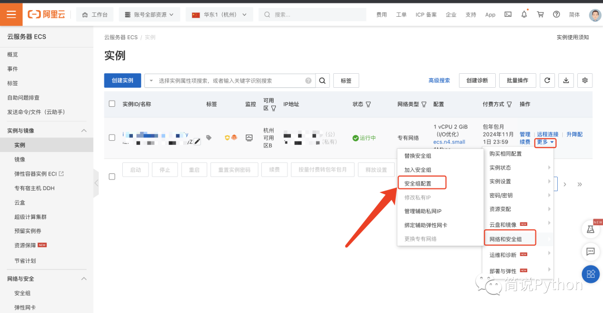Open 远程连接 link
The width and height of the screenshot is (603, 313).
pos(548,134)
